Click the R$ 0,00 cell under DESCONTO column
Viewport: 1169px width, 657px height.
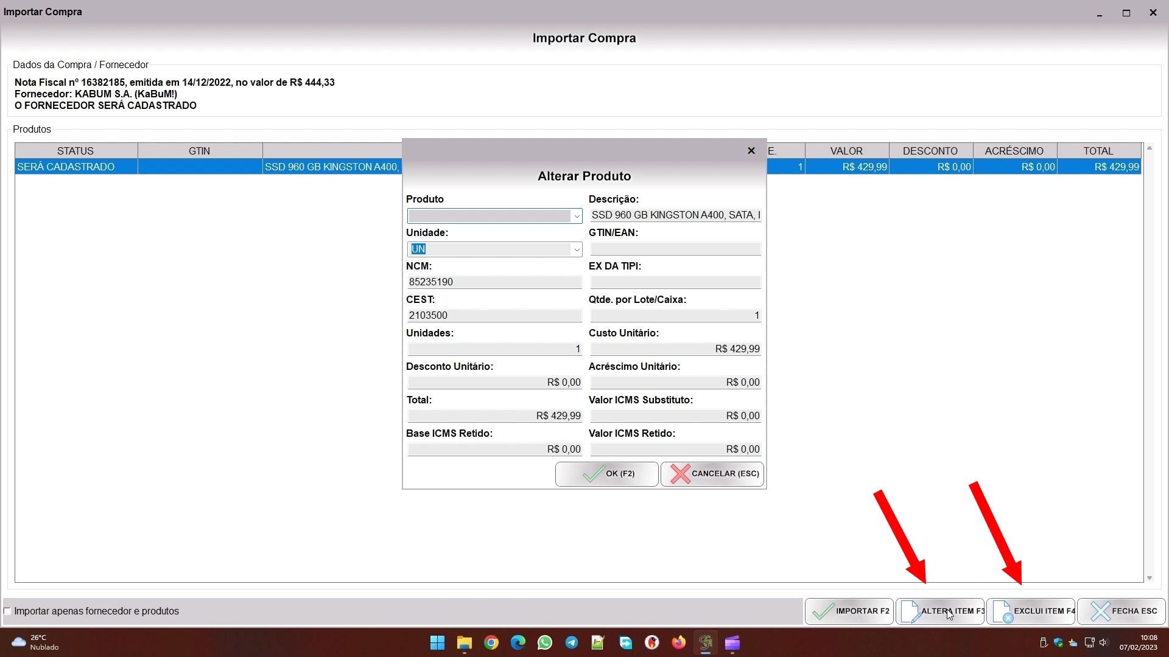(x=931, y=167)
